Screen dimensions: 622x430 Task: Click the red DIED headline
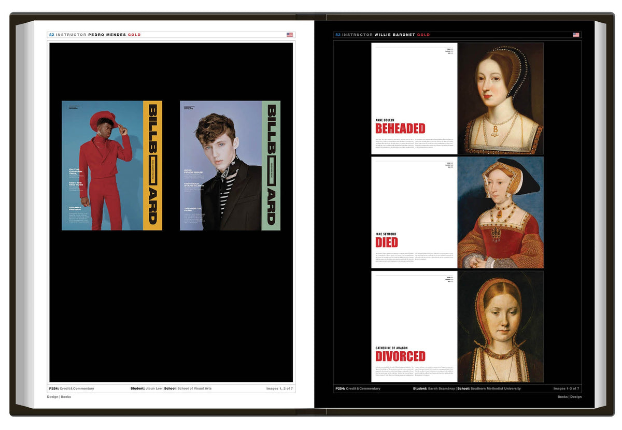[x=387, y=242]
